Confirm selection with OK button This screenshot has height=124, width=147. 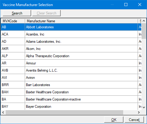point(114,119)
